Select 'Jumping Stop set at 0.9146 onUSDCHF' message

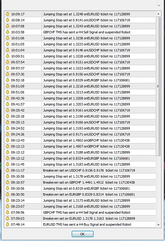[87, 50]
